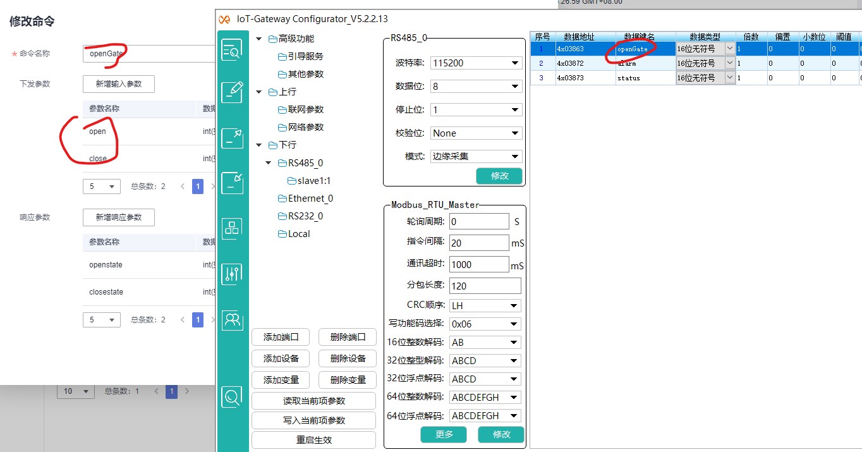Open the 校验位 dropdown showing None

click(476, 133)
